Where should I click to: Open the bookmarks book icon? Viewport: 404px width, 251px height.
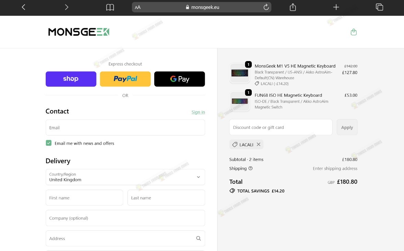pos(110,7)
